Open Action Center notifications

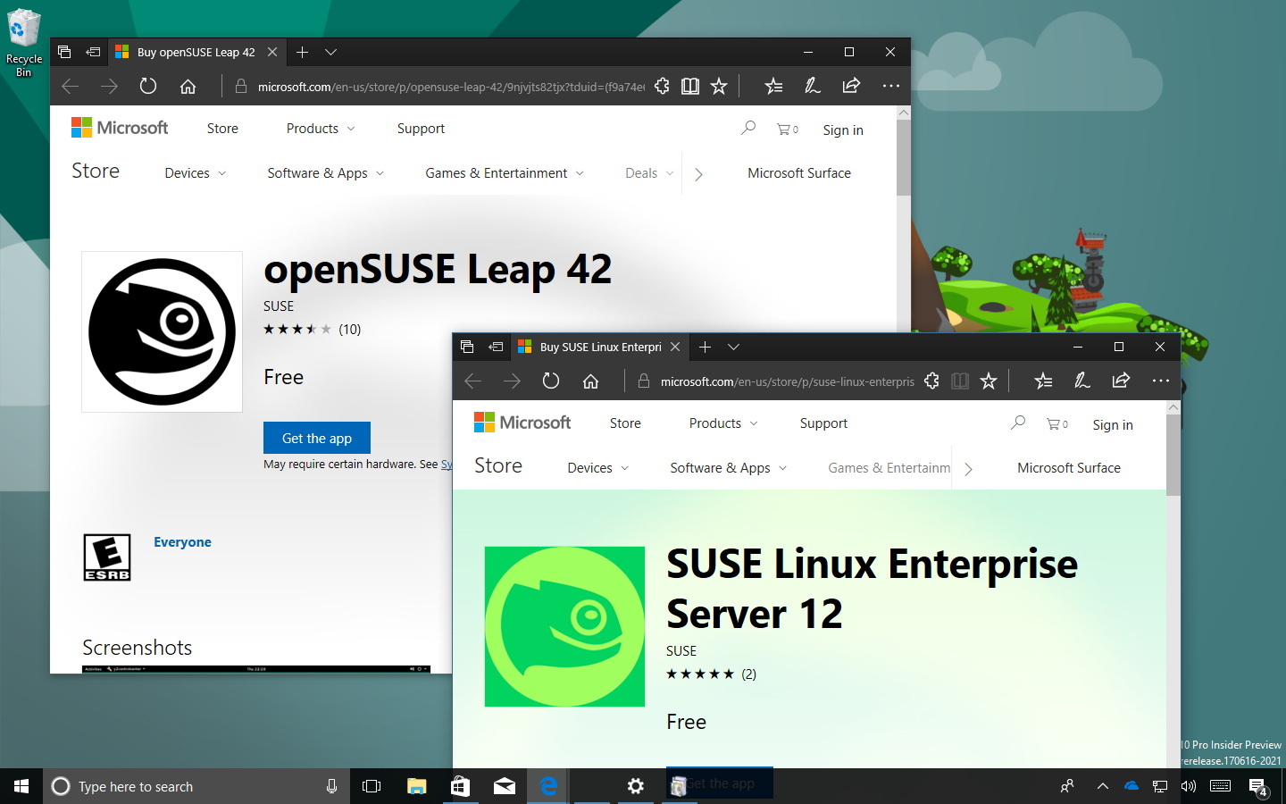(x=1258, y=787)
